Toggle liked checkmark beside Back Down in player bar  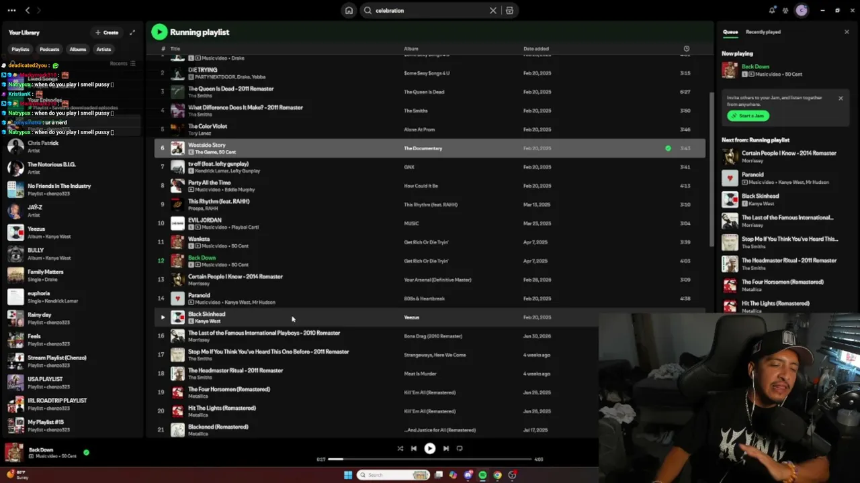[86, 453]
